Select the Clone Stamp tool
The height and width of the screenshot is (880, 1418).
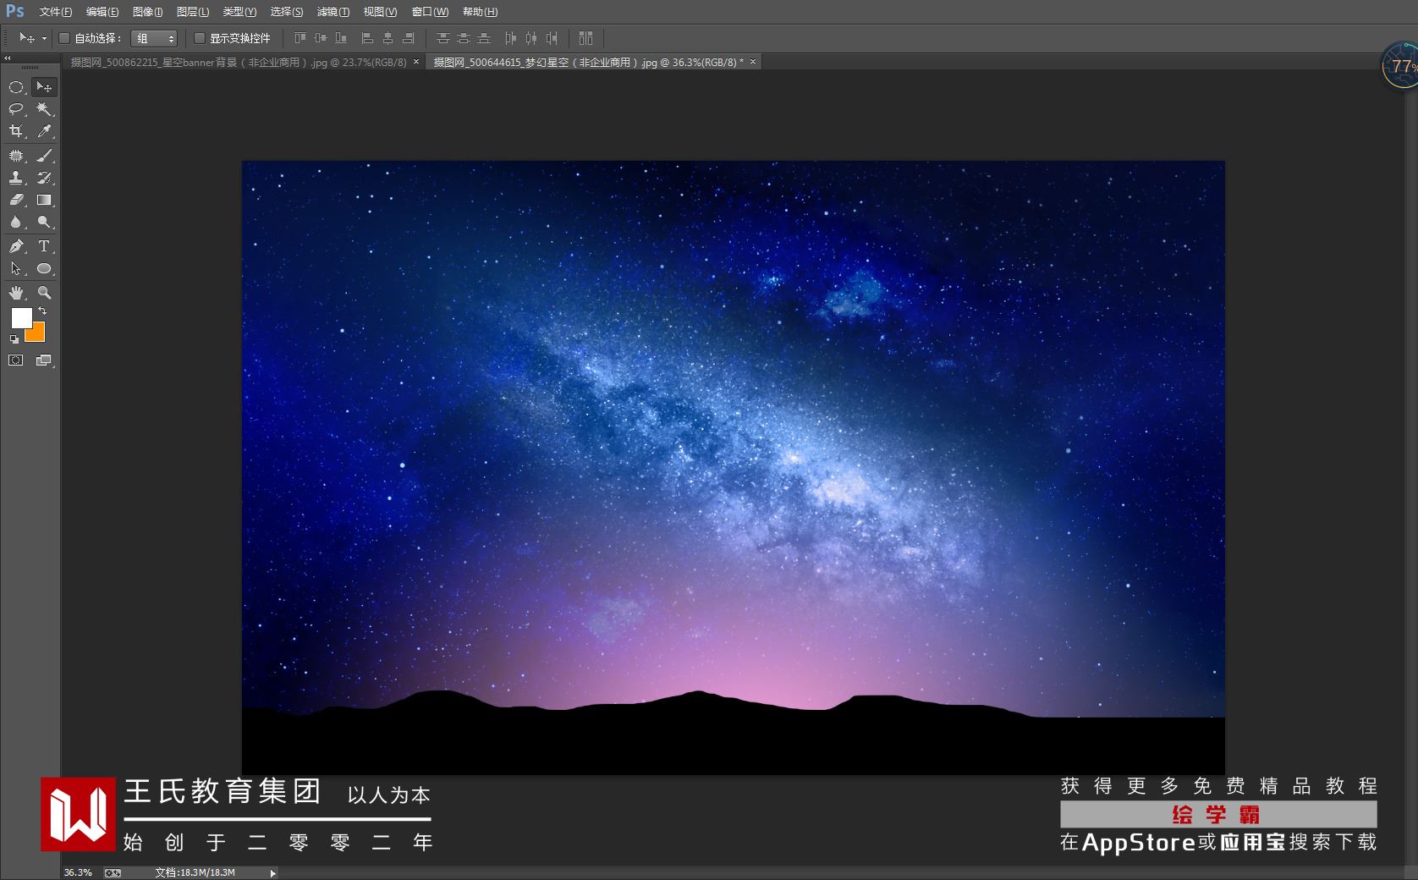point(16,178)
